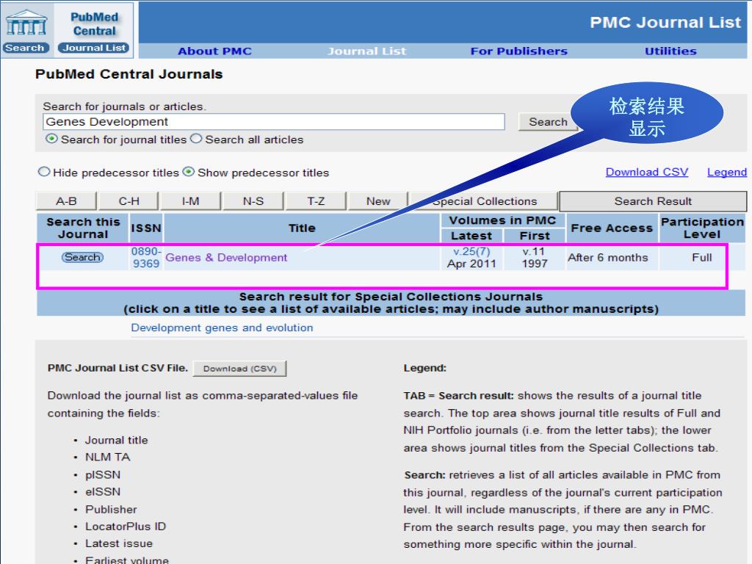Click the 'Full' participation level cell
This screenshot has width=752, height=564.
(701, 258)
